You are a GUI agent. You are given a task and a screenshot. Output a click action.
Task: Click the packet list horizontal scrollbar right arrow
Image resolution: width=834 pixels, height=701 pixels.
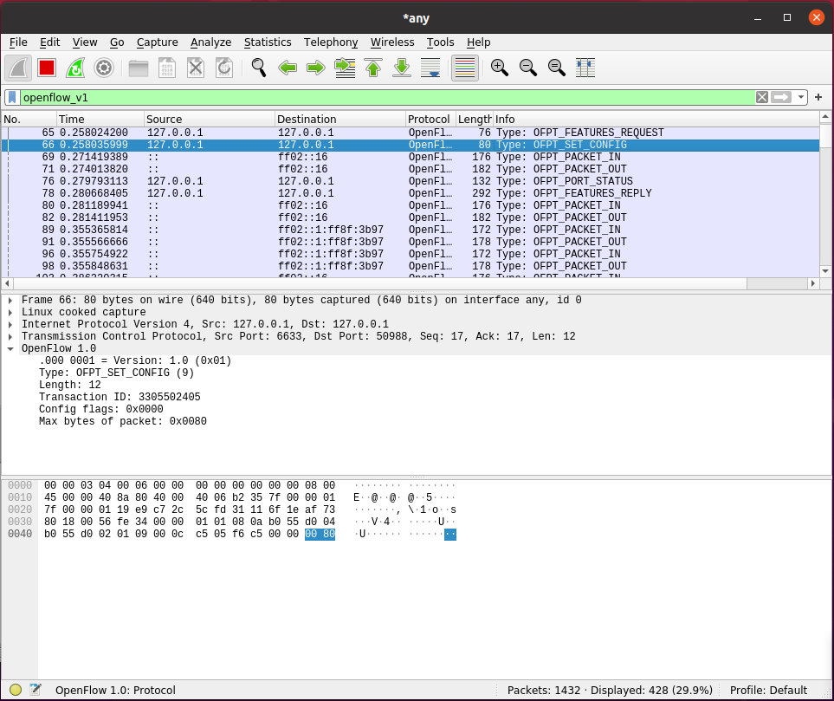(x=812, y=283)
